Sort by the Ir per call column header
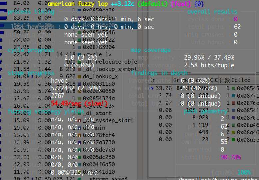Image resolution: width=259 pixels, height=180 pixels. [191, 80]
